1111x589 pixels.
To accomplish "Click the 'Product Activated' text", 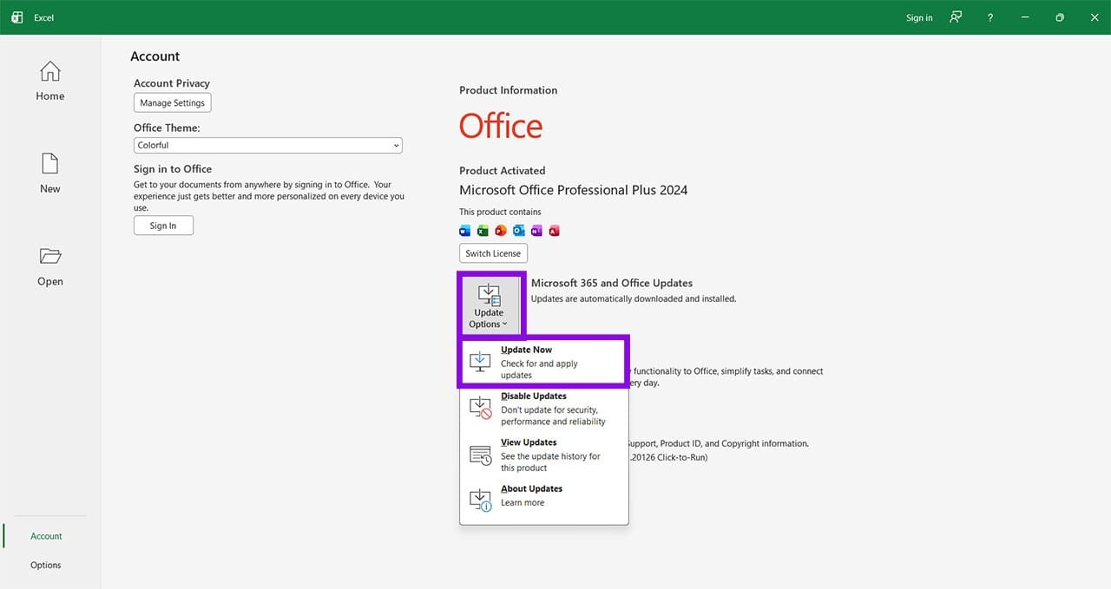I will click(503, 171).
